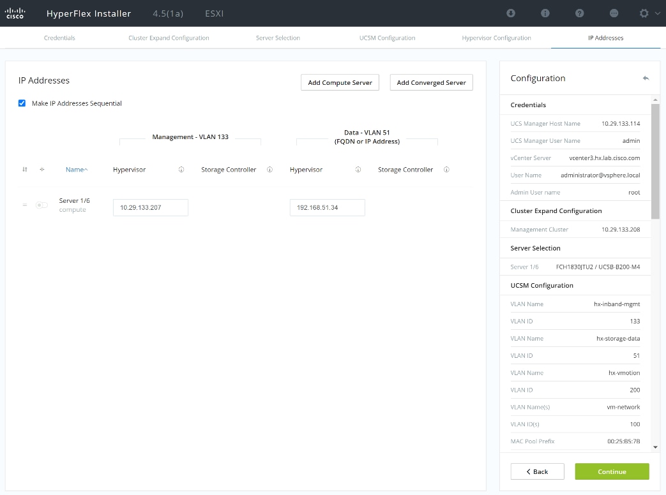Click Add Compute Server button
The width and height of the screenshot is (666, 495).
coord(340,82)
